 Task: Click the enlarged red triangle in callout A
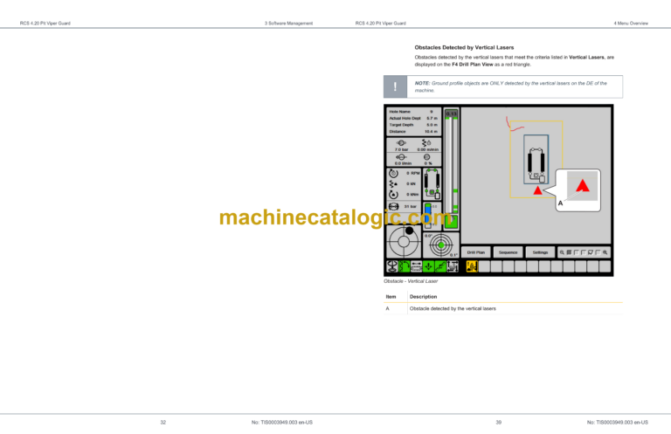[x=583, y=186]
